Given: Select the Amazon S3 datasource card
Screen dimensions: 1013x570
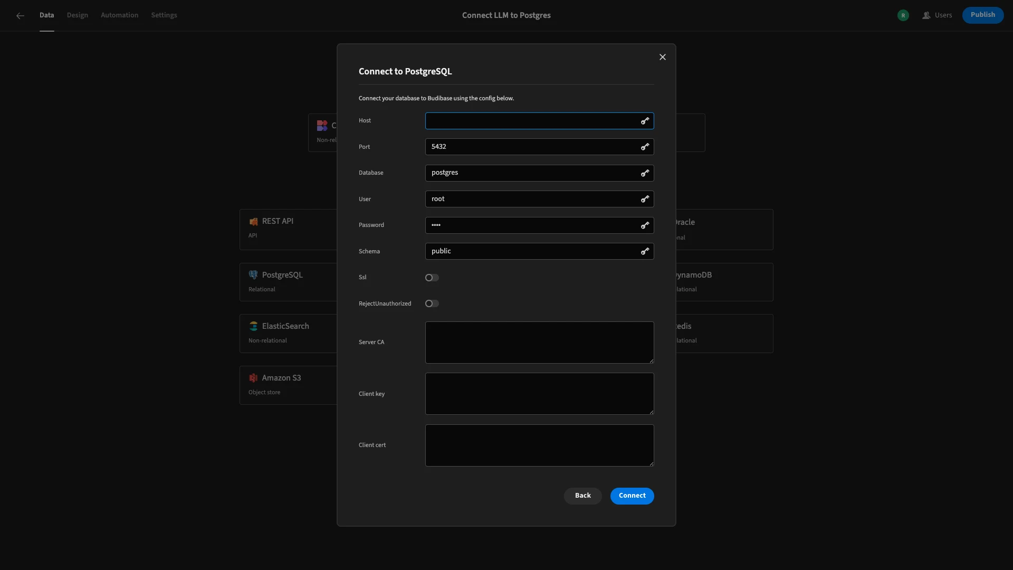Looking at the screenshot, I should pyautogui.click(x=288, y=385).
